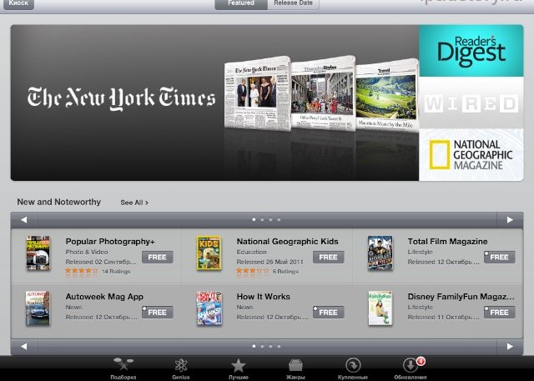Open Autoweek Mag App cover icon
This screenshot has height=381, width=534.
click(38, 308)
